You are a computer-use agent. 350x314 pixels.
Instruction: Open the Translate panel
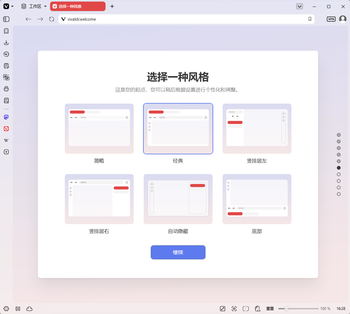(x=6, y=77)
